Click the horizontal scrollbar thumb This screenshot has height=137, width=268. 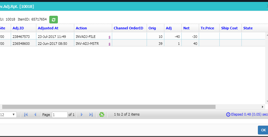(109, 107)
